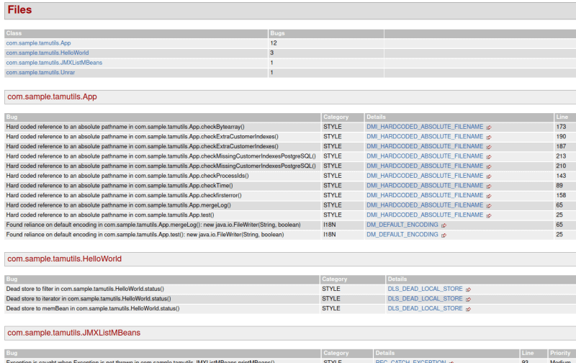Open com.sample.tamutils.Unrar class link
The width and height of the screenshot is (576, 363).
40,72
